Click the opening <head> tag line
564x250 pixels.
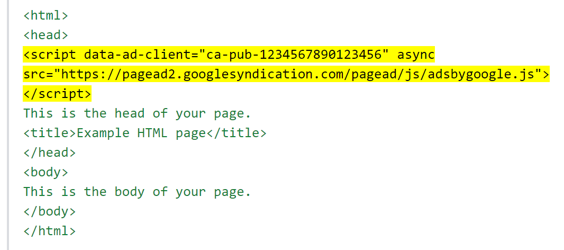pyautogui.click(x=46, y=35)
